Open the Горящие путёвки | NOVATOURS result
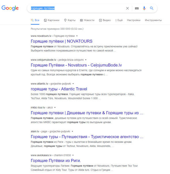This screenshot has height=174, width=170. click(x=62, y=41)
